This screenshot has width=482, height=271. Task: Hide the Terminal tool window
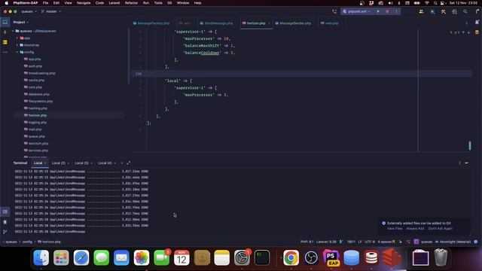(x=467, y=163)
